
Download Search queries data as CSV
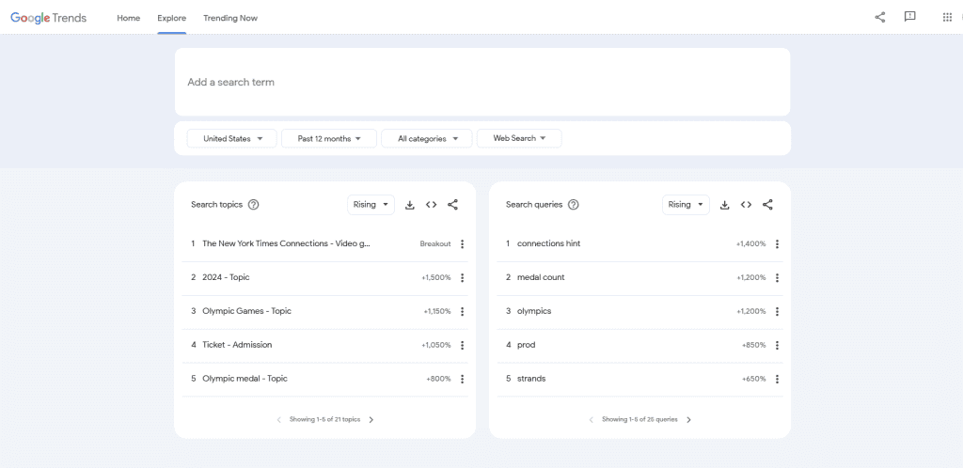click(x=725, y=205)
